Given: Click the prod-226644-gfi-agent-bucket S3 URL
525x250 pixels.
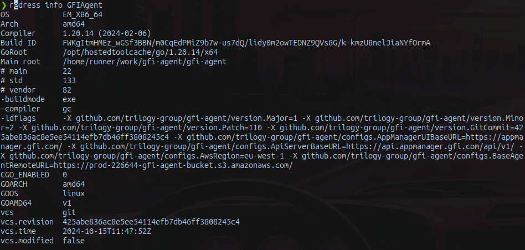Looking at the screenshot, I should [173, 165].
